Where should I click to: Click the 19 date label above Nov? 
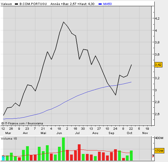(x=147, y=128)
